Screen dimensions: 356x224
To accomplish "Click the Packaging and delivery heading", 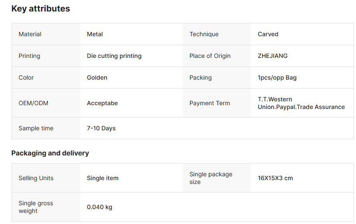I will pyautogui.click(x=50, y=153).
